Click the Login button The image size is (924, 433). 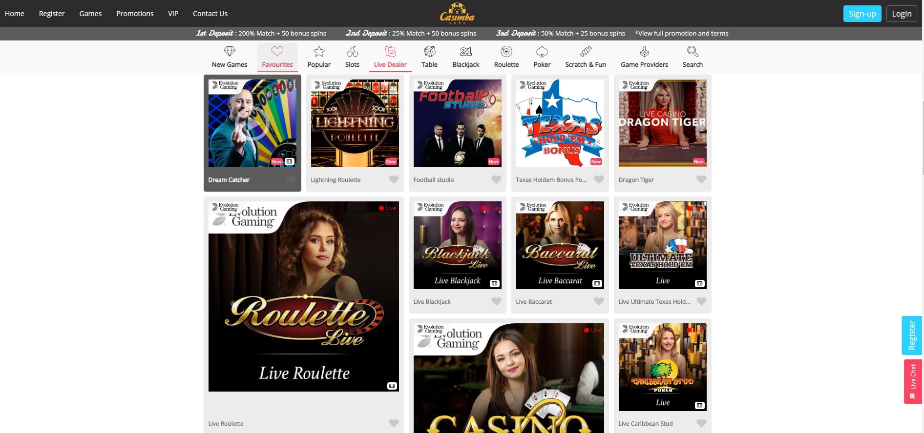[x=902, y=14]
